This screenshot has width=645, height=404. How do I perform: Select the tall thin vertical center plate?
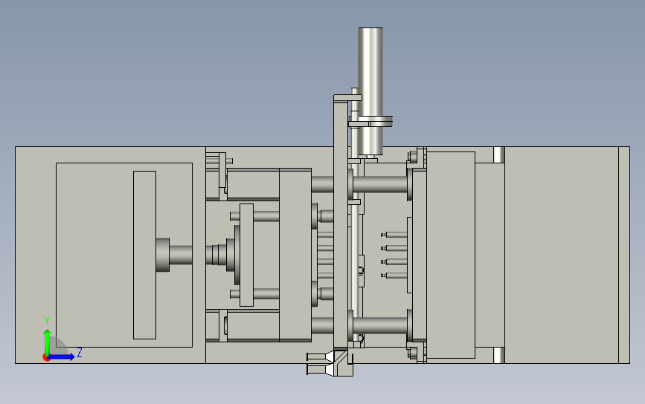coord(341,223)
